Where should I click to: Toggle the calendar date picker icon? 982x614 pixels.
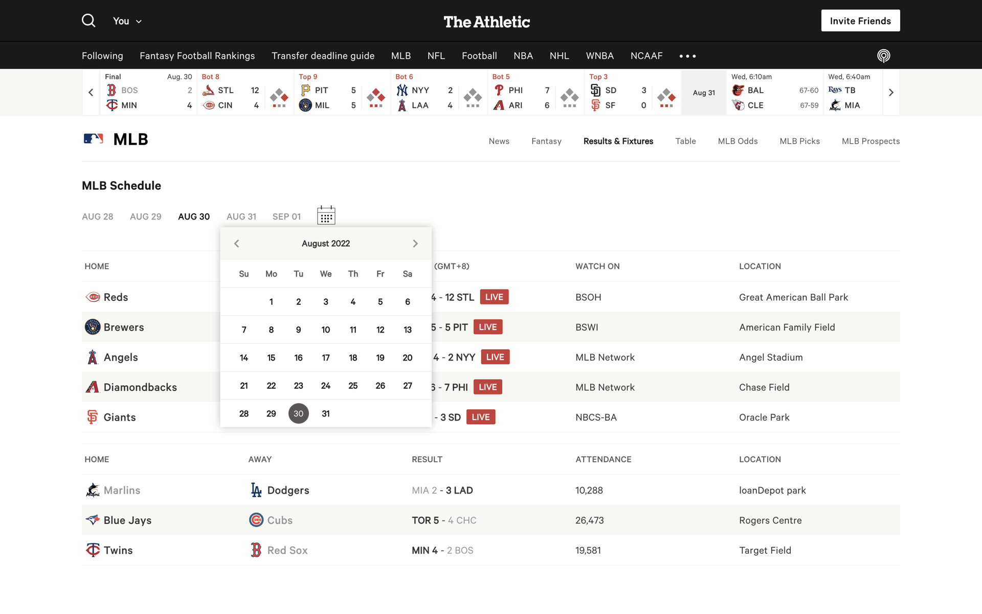click(326, 215)
